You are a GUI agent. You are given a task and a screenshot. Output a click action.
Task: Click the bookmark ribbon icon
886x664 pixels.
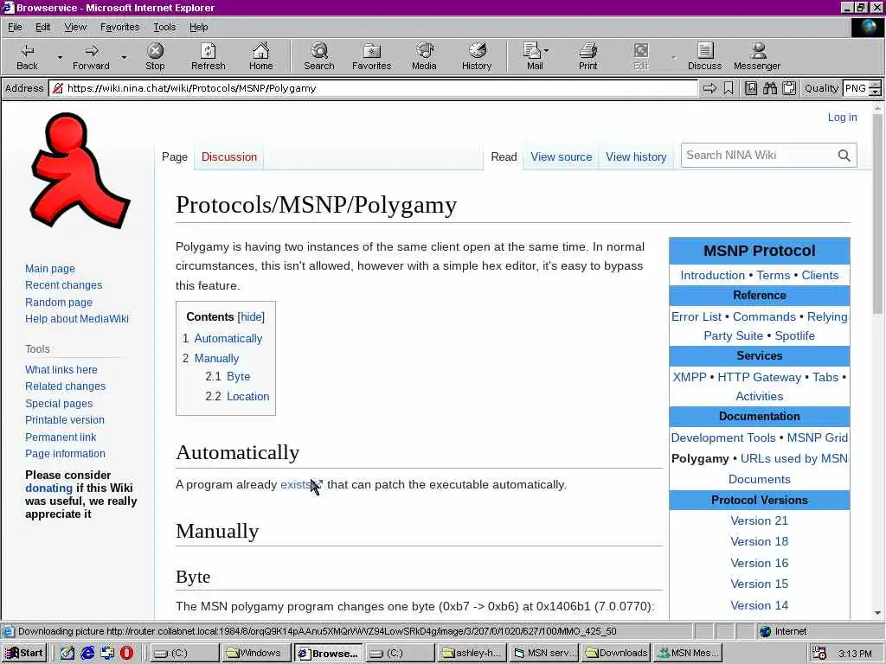729,88
